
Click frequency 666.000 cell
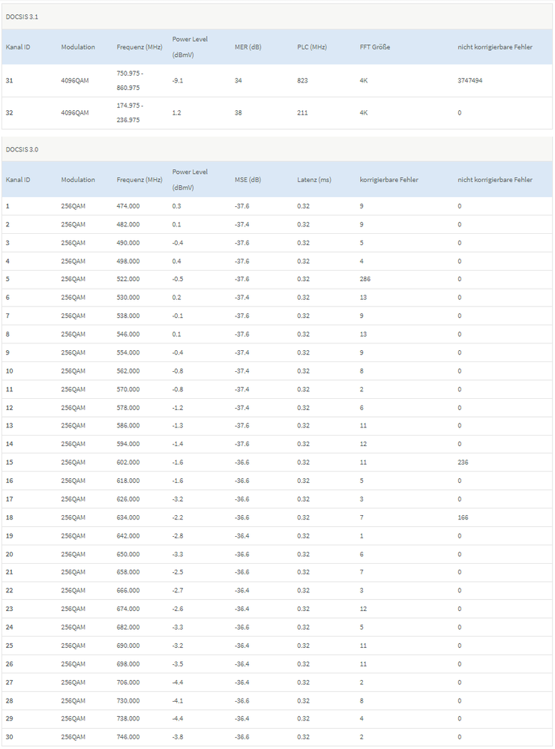click(x=128, y=590)
